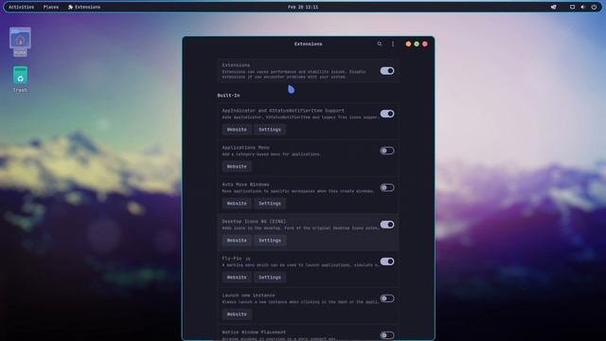
Task: Enable the Launch new instance switch
Action: click(387, 298)
